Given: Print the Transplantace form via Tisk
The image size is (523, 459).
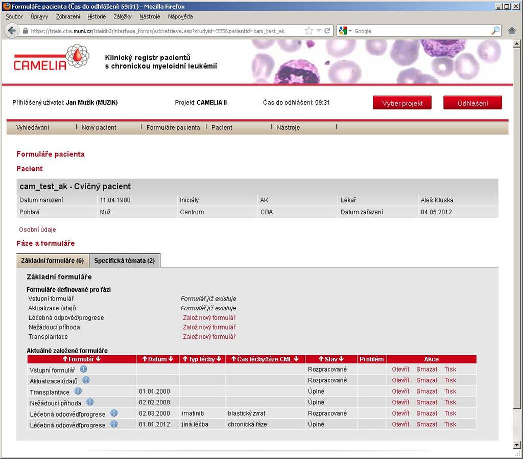Looking at the screenshot, I should click(x=450, y=391).
